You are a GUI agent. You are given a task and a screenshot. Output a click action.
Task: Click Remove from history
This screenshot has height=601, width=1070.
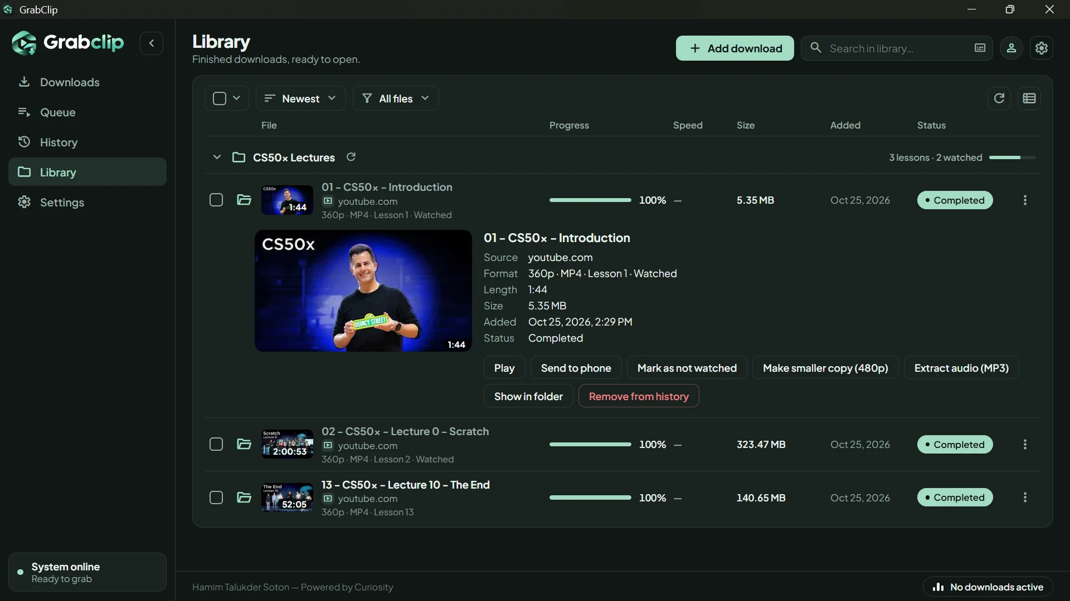(x=639, y=396)
